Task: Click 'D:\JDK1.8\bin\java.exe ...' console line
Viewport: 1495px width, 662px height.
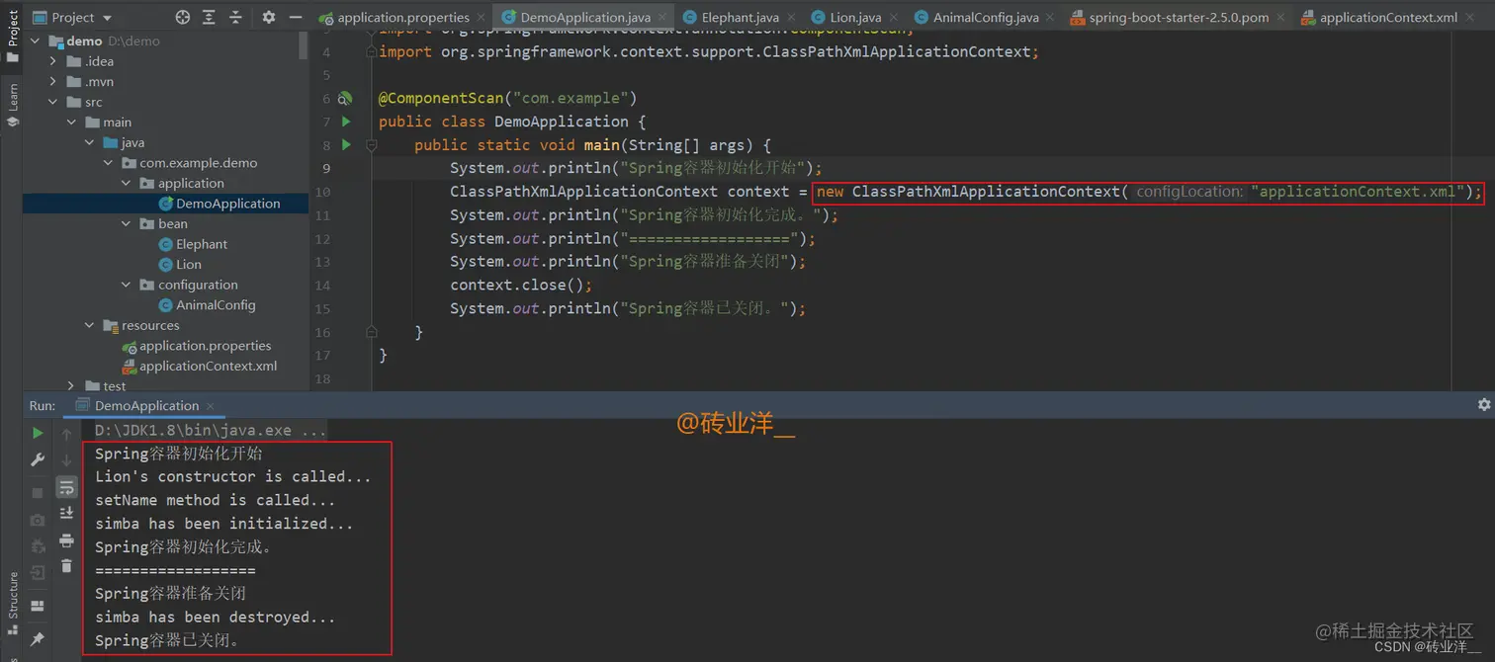Action: coord(211,431)
